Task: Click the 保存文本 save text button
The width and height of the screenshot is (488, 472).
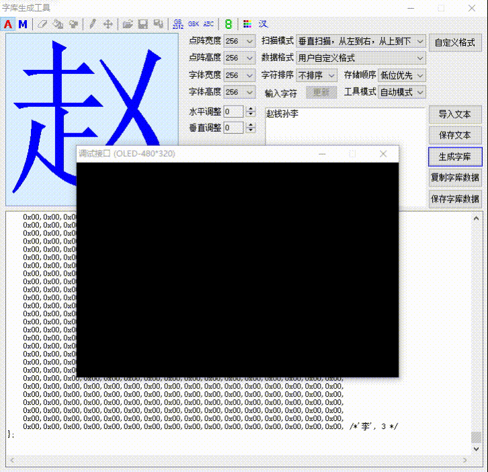Action: [455, 135]
